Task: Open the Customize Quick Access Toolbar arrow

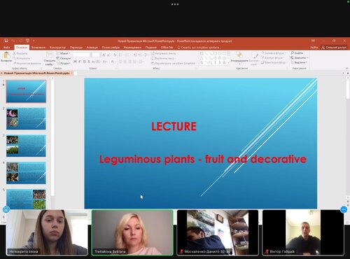Action: [x=34, y=41]
